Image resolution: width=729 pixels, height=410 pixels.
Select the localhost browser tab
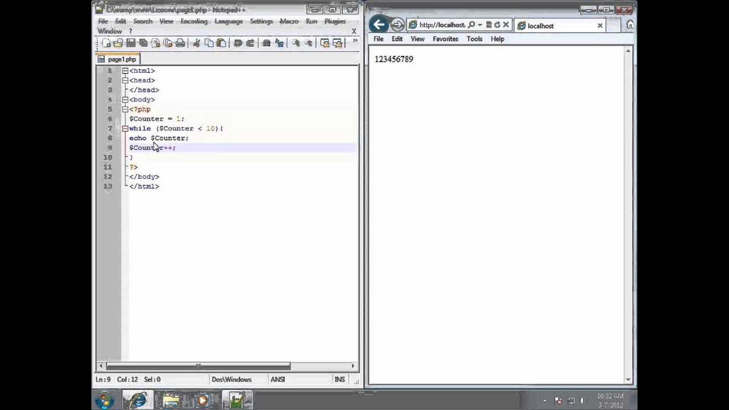[559, 26]
